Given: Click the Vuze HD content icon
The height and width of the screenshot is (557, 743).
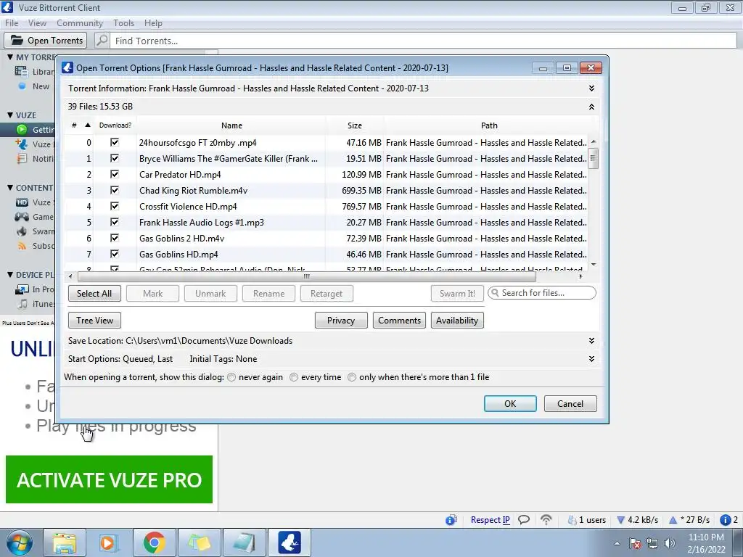Looking at the screenshot, I should (x=22, y=202).
